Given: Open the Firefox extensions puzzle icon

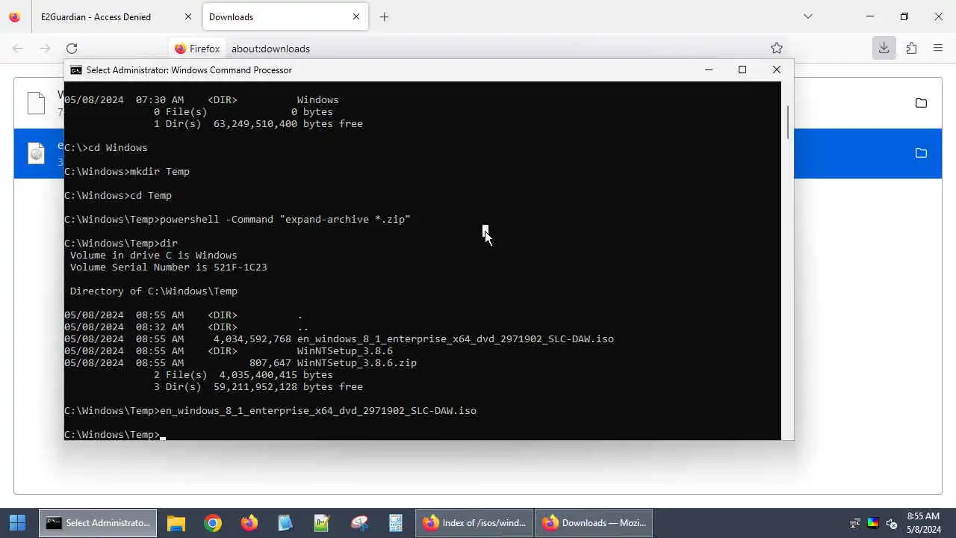Looking at the screenshot, I should [911, 49].
